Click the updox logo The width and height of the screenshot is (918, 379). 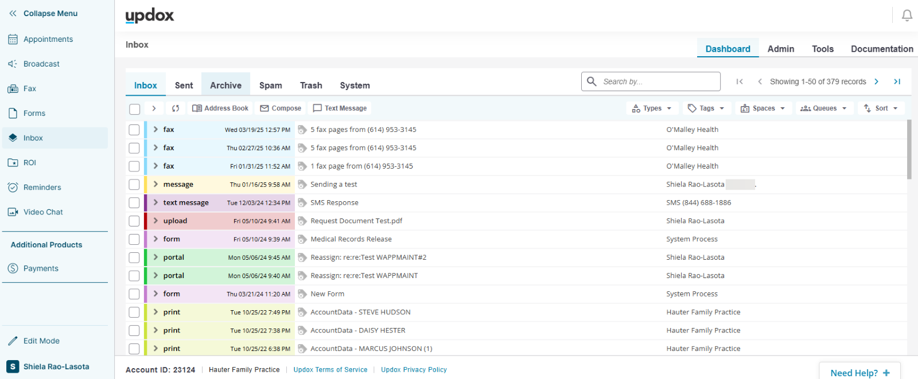(150, 15)
